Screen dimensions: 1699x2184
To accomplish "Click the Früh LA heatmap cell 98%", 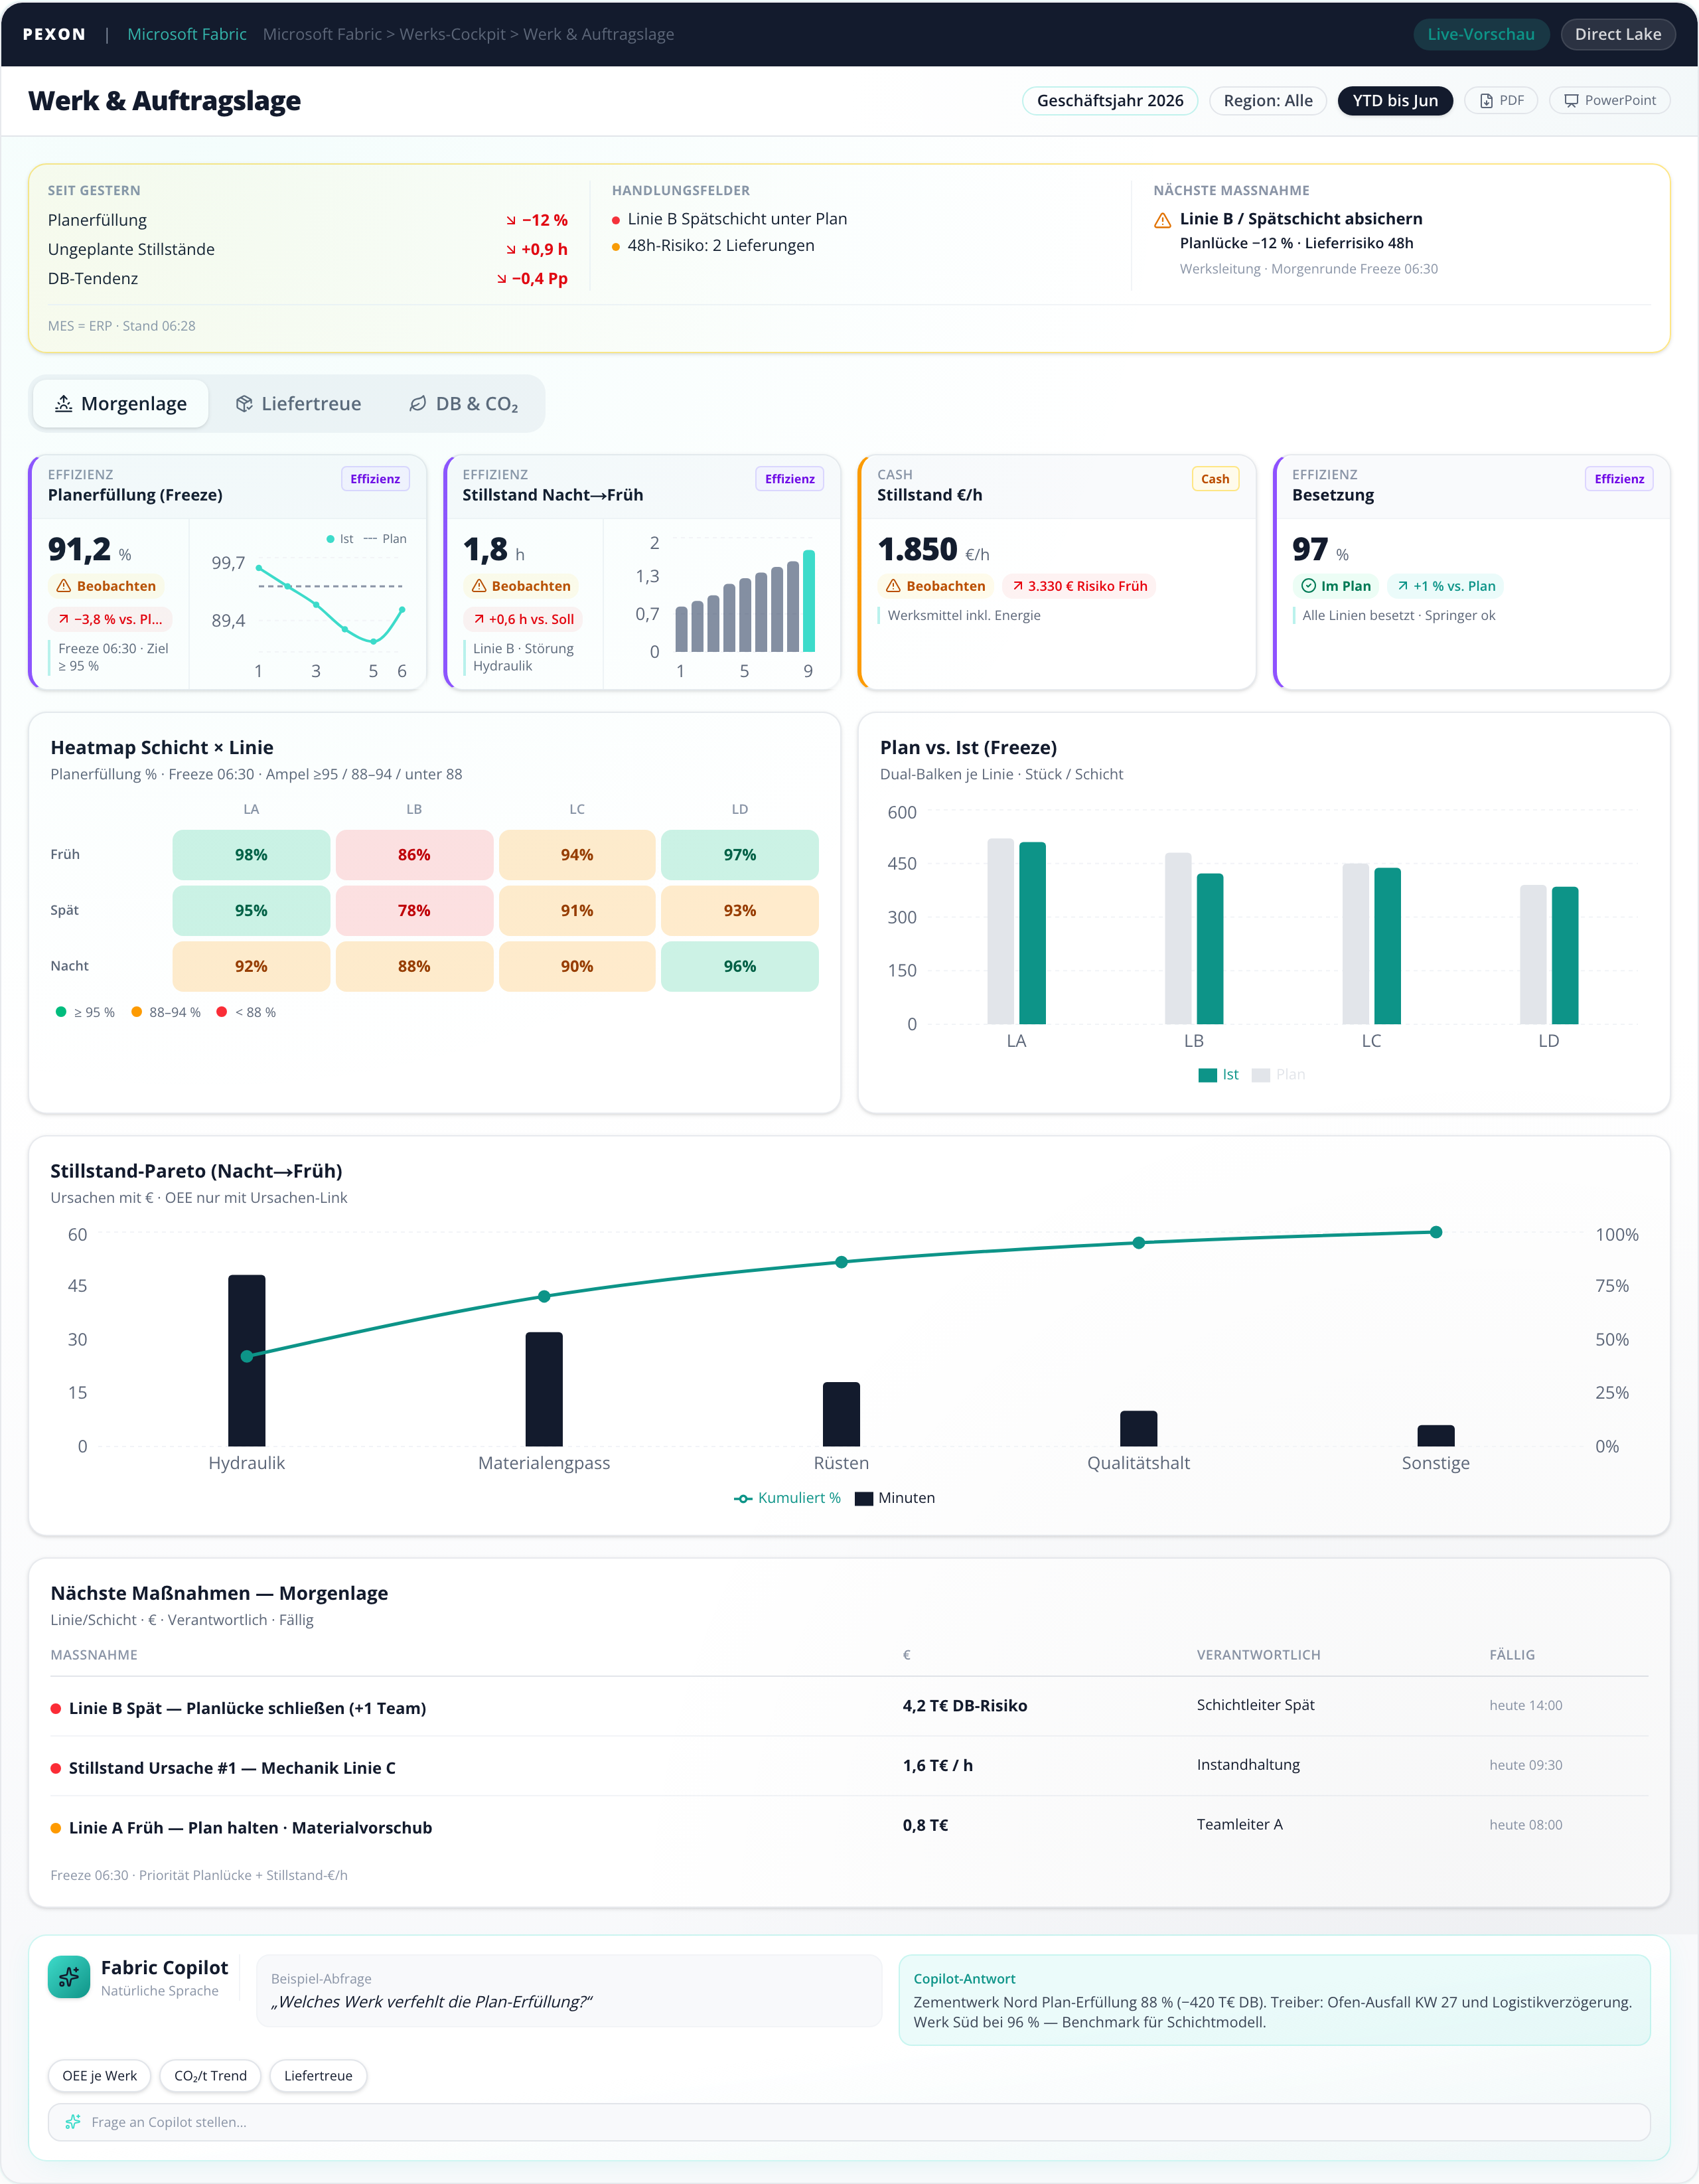I will [251, 855].
